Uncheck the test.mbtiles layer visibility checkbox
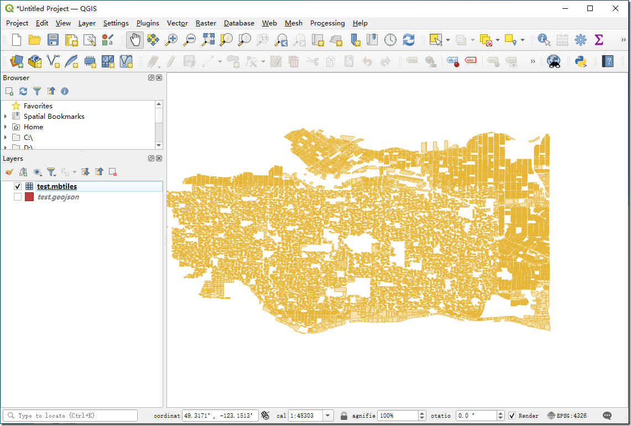The width and height of the screenshot is (631, 426). pos(18,187)
